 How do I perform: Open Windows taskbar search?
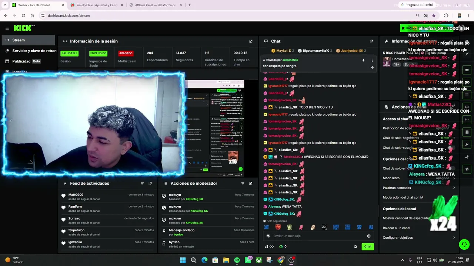pos(194,260)
